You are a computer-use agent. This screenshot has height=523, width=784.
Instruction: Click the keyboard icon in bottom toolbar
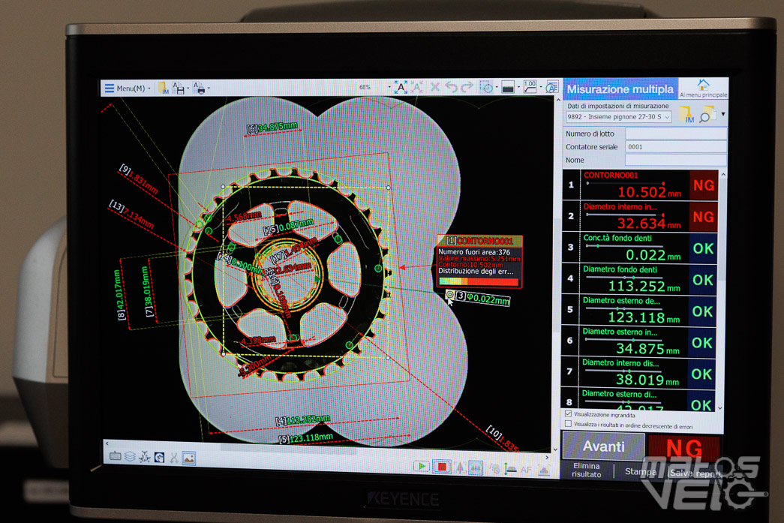click(x=115, y=456)
